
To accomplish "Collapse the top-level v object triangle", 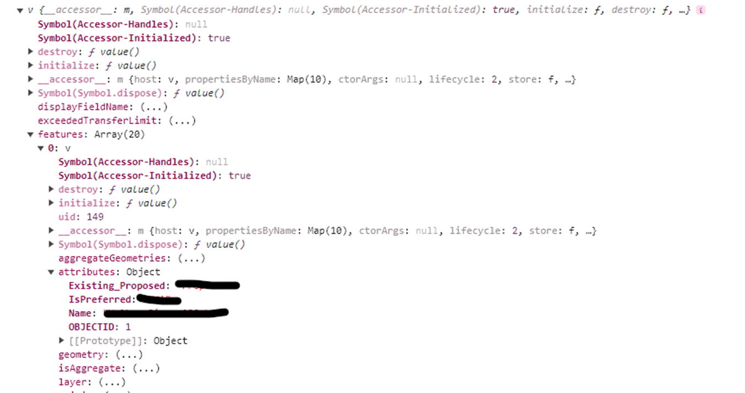I will tap(20, 10).
